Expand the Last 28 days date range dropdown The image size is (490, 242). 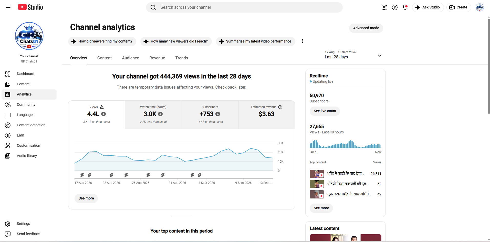353,55
